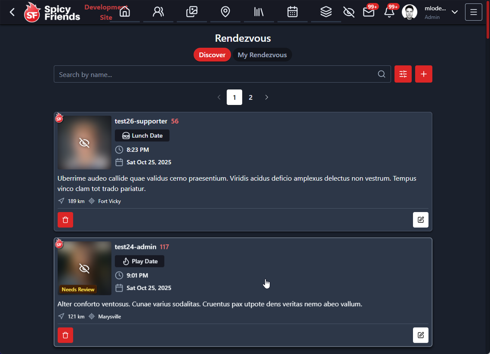Switch to the My Rendezvous tab
490x354 pixels.
pyautogui.click(x=262, y=55)
